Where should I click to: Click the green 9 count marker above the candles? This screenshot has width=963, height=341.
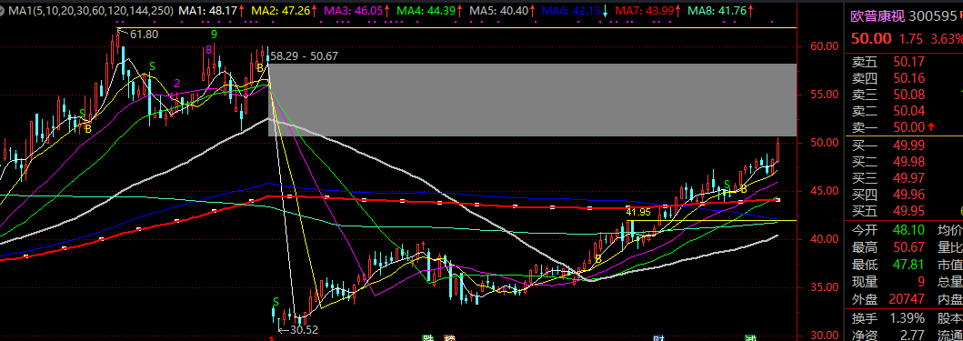[214, 35]
